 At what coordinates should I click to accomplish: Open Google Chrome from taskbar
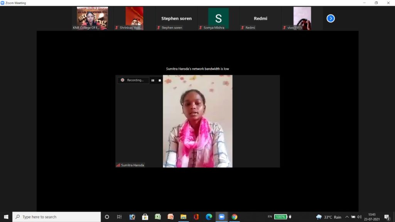(x=234, y=217)
